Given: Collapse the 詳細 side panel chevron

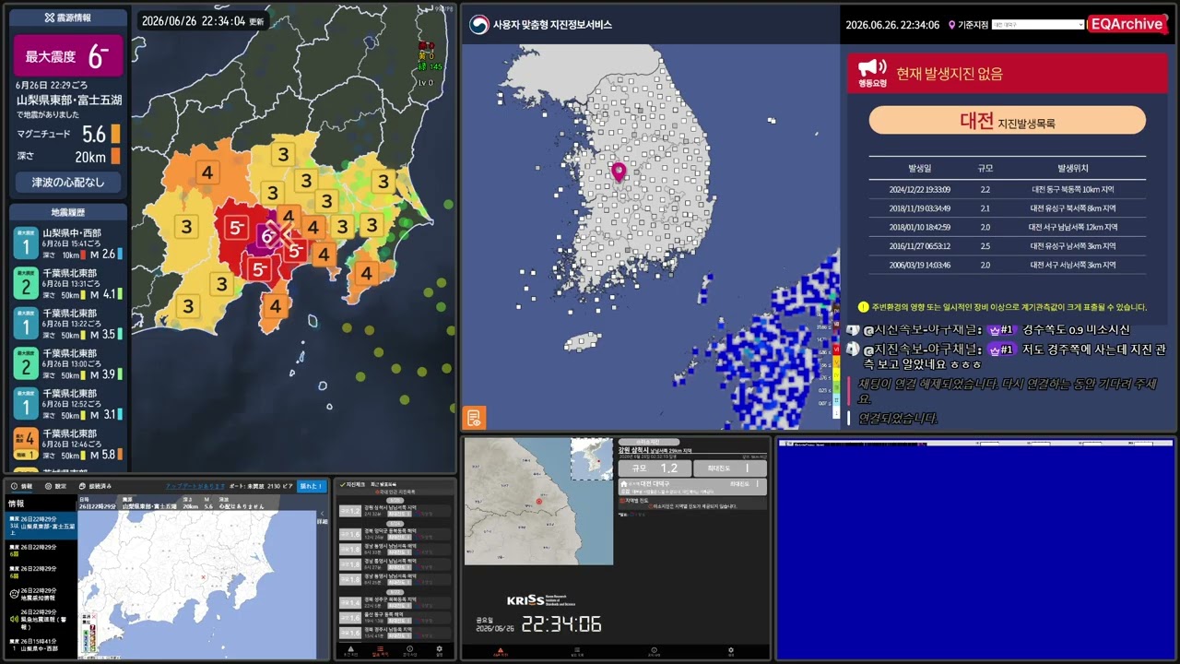Looking at the screenshot, I should (322, 514).
